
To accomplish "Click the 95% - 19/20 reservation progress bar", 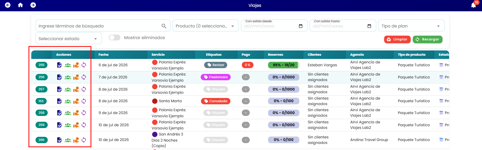I will click(x=284, y=65).
